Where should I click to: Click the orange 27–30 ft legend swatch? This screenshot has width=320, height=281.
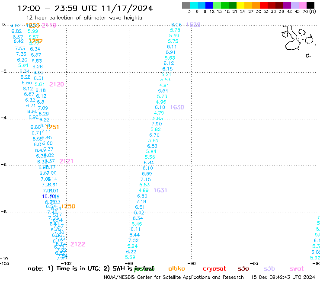tap(256, 5)
